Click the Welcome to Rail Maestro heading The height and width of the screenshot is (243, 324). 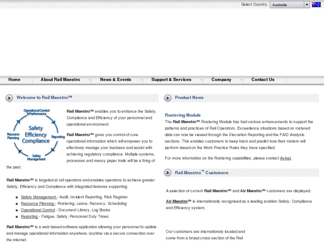coord(44,97)
